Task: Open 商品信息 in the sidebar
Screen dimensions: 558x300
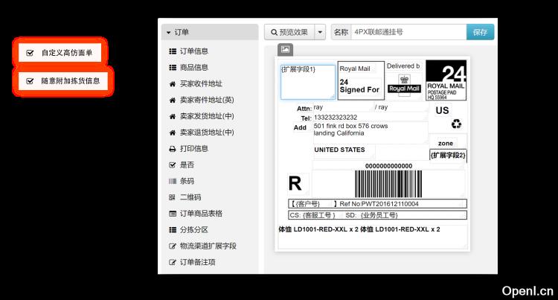Action: point(194,68)
